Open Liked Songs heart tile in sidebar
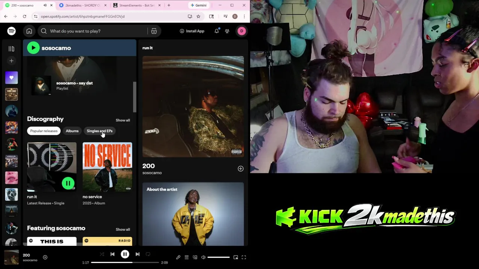The height and width of the screenshot is (269, 479). [11, 78]
